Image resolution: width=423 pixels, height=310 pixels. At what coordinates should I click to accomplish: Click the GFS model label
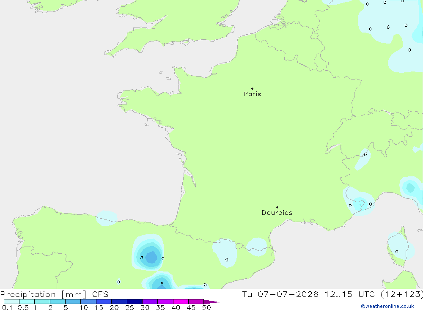(100, 294)
